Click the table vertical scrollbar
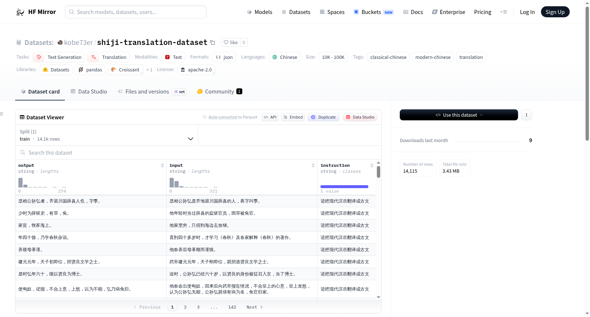The height and width of the screenshot is (317, 590). click(378, 172)
